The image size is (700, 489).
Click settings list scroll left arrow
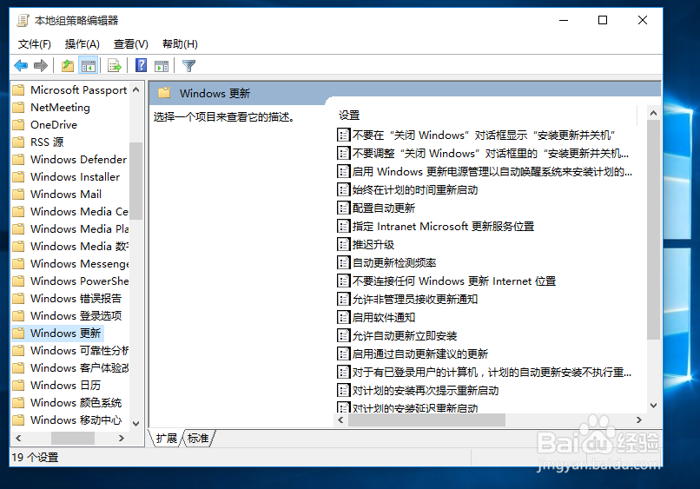340,420
